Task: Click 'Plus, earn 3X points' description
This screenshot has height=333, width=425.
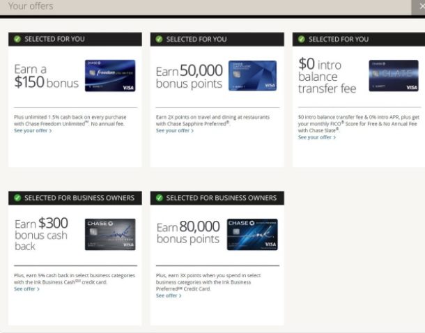Action: (x=208, y=282)
